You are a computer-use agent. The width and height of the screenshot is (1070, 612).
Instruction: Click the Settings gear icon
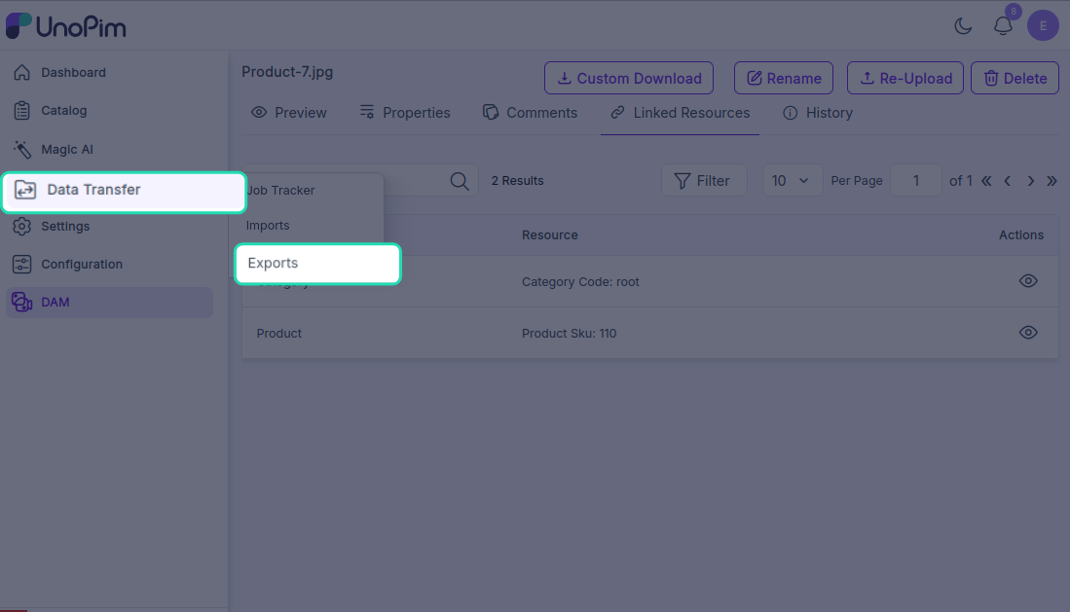[x=21, y=226]
